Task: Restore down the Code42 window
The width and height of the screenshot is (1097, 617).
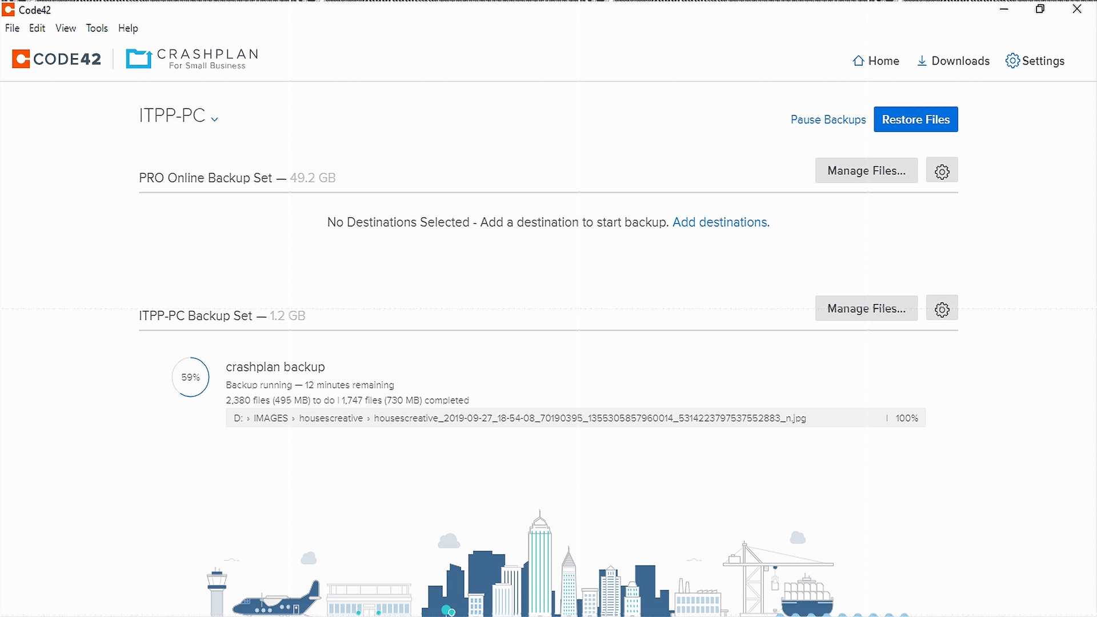Action: click(x=1040, y=9)
